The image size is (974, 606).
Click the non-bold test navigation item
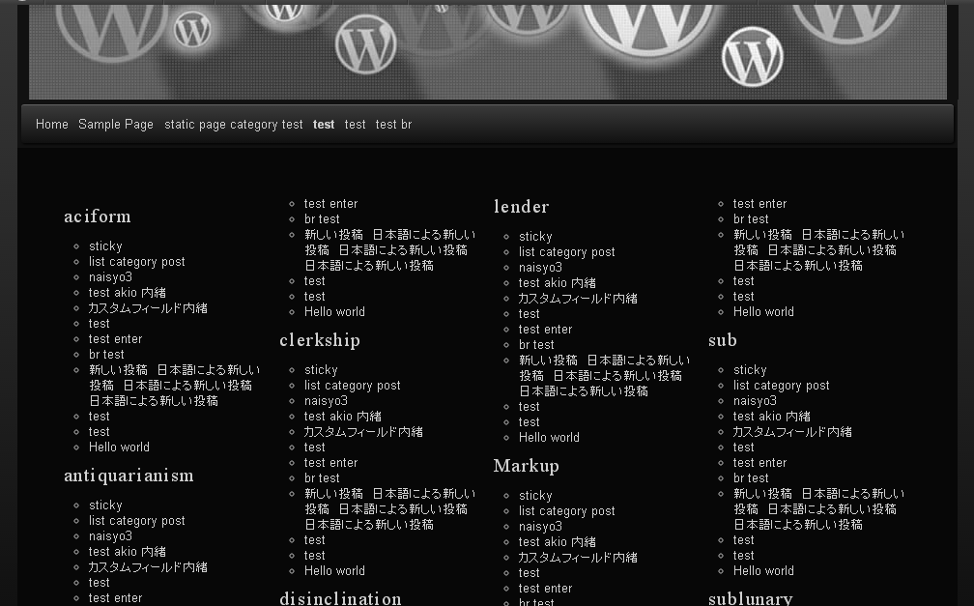(356, 125)
